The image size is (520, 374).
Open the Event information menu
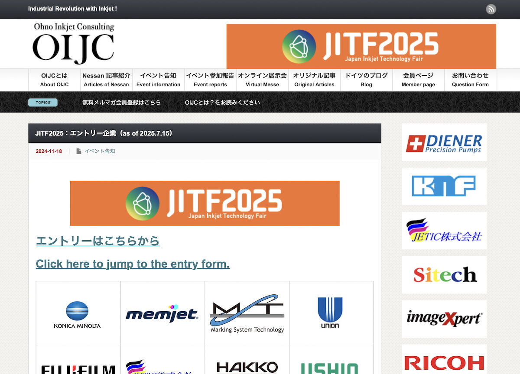coord(158,80)
